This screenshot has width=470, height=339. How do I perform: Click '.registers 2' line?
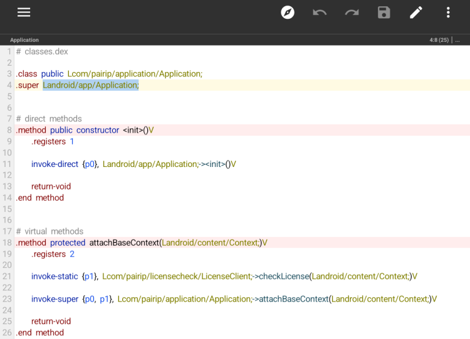click(53, 254)
